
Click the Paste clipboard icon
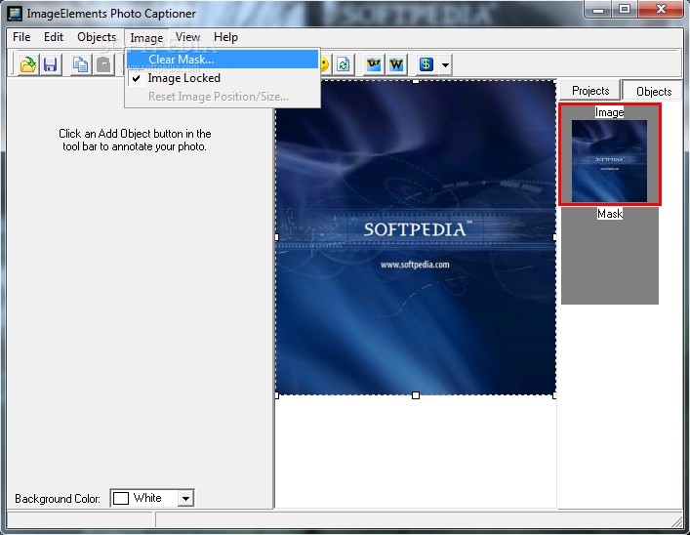click(103, 64)
